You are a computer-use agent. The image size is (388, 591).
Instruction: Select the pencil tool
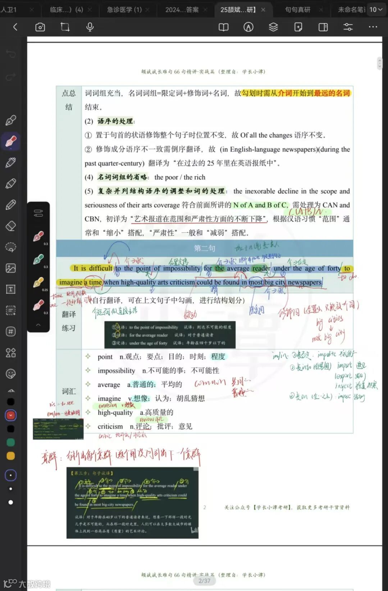point(11,205)
